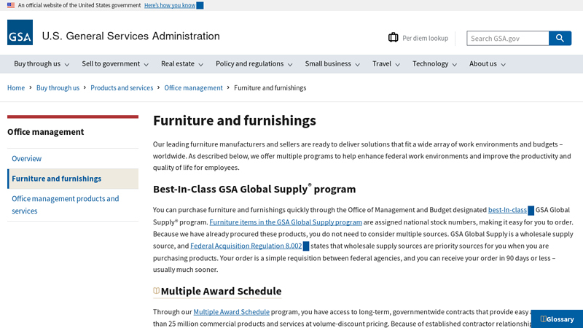
Task: Open Furniture items in GSA Global Supply link
Action: (286, 222)
